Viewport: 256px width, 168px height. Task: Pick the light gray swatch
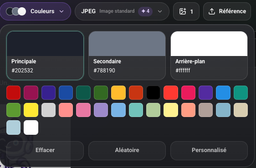point(48,110)
